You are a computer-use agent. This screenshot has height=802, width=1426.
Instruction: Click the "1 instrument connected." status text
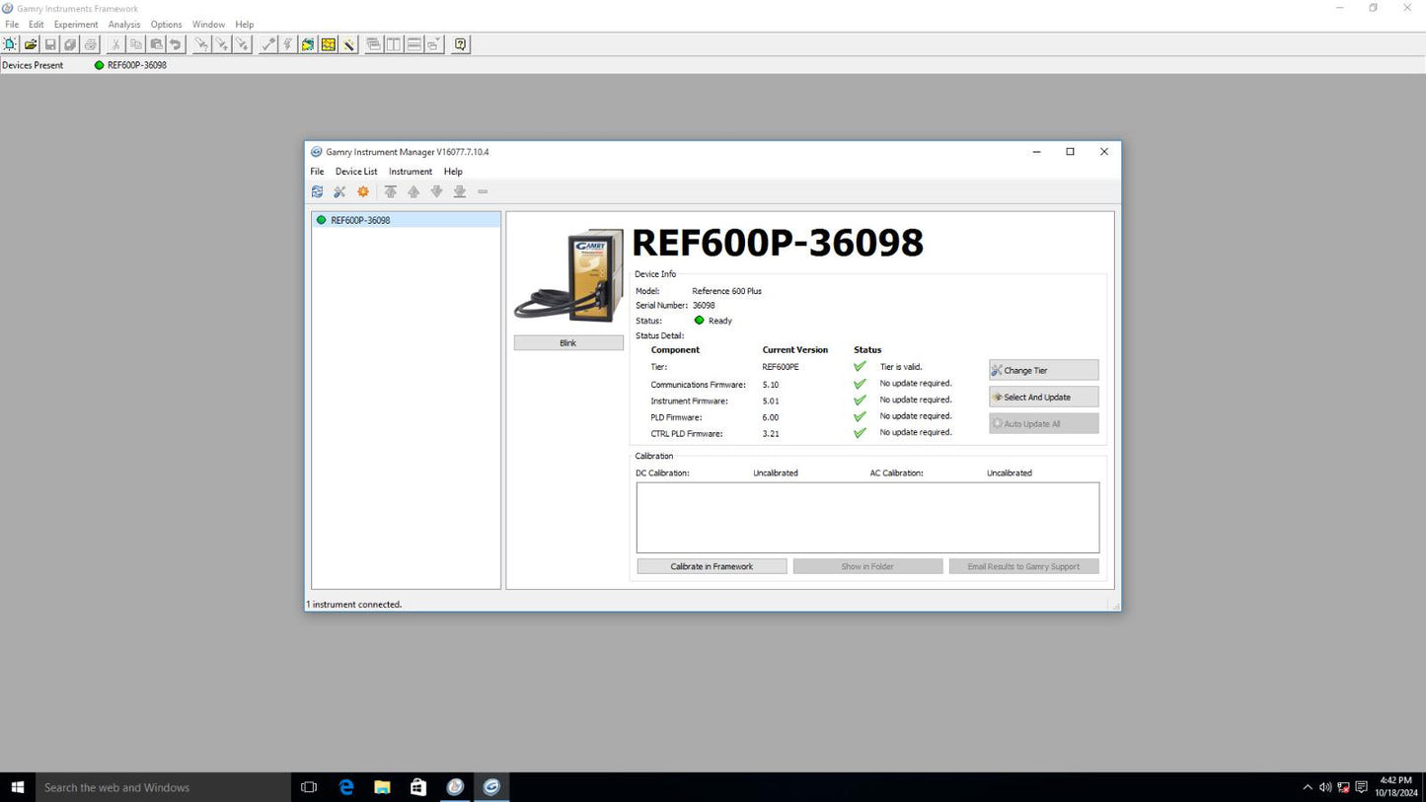click(354, 604)
